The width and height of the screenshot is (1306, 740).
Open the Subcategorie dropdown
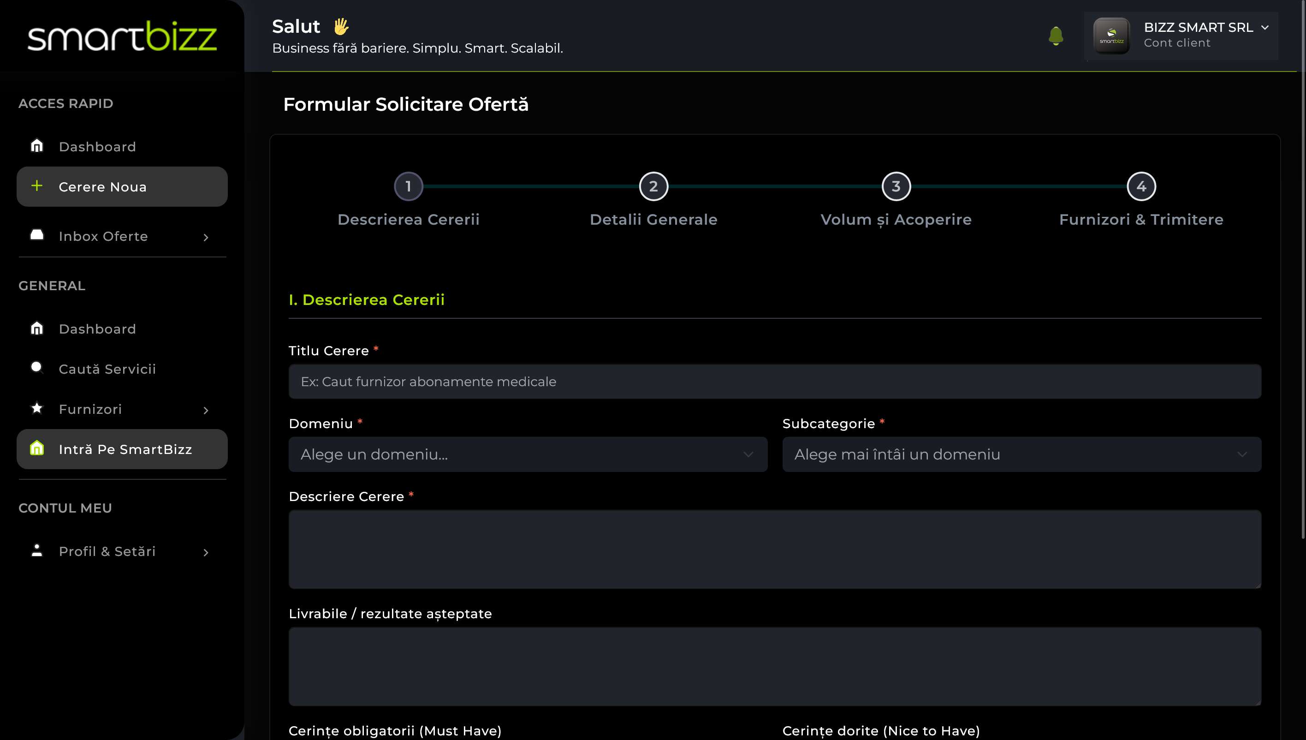tap(1021, 454)
